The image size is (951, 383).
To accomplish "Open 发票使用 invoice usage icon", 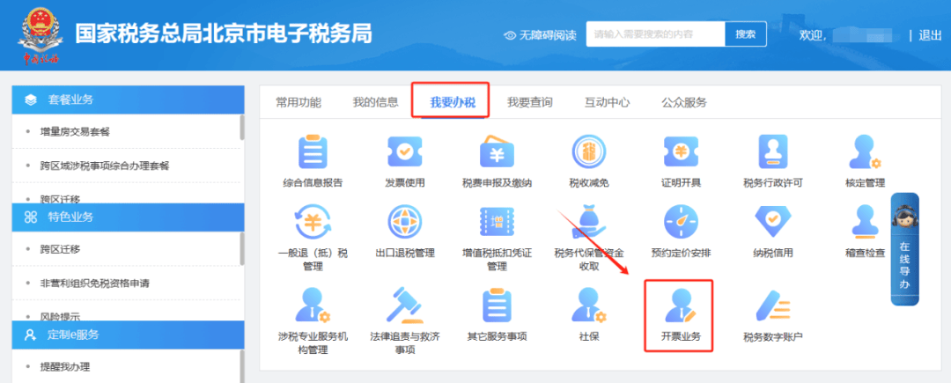I will click(404, 152).
